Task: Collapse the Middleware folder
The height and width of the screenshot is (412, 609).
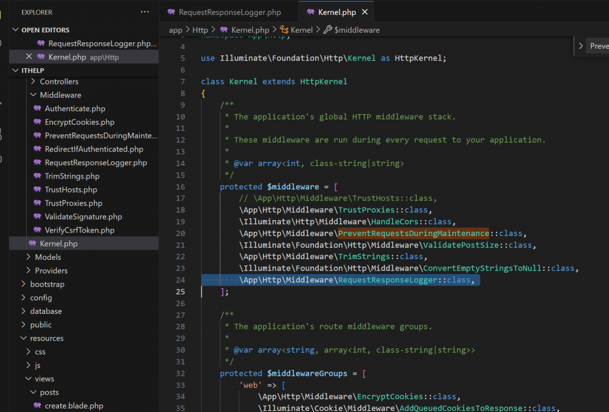Action: pos(60,95)
